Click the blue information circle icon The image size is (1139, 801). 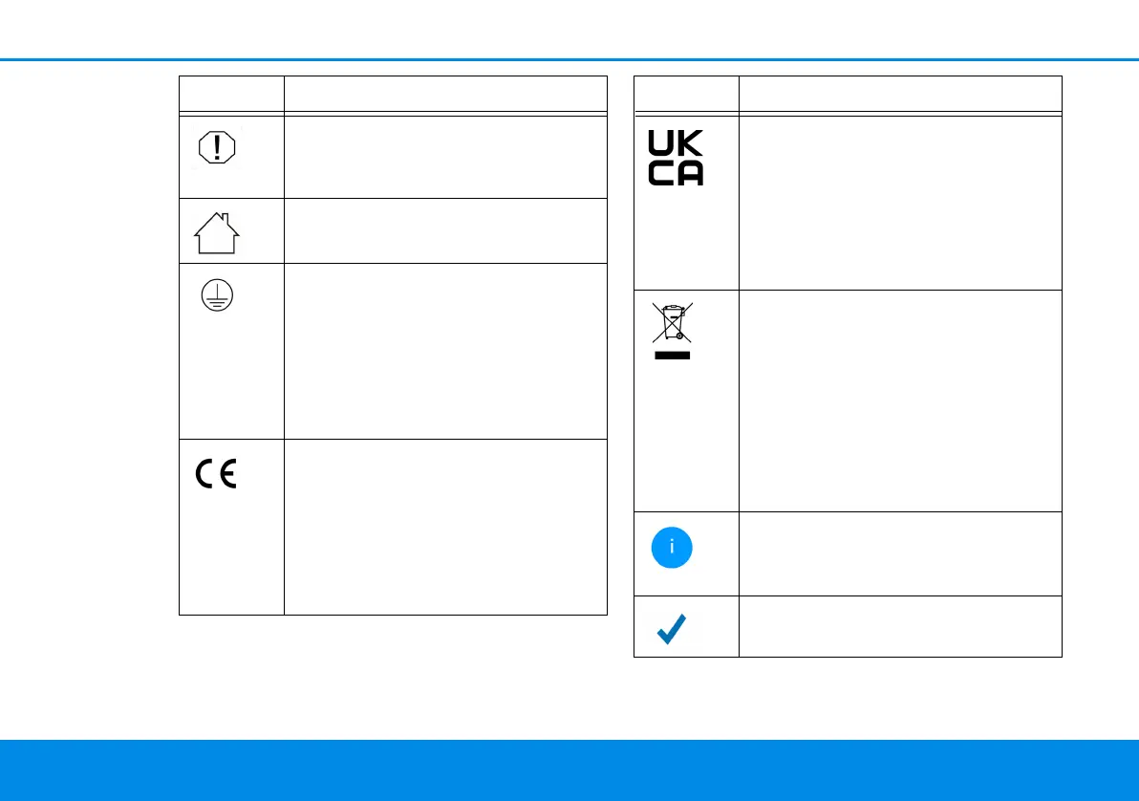point(672,548)
